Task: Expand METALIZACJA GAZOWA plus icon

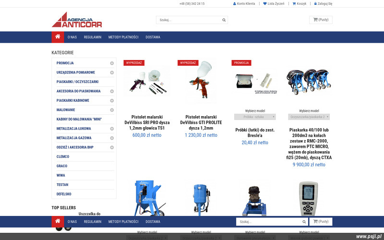Action: (x=112, y=138)
